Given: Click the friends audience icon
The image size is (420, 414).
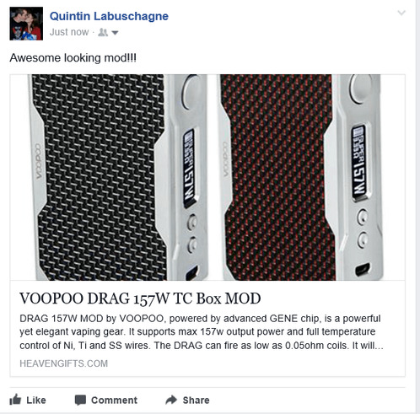Looking at the screenshot, I should (x=103, y=33).
